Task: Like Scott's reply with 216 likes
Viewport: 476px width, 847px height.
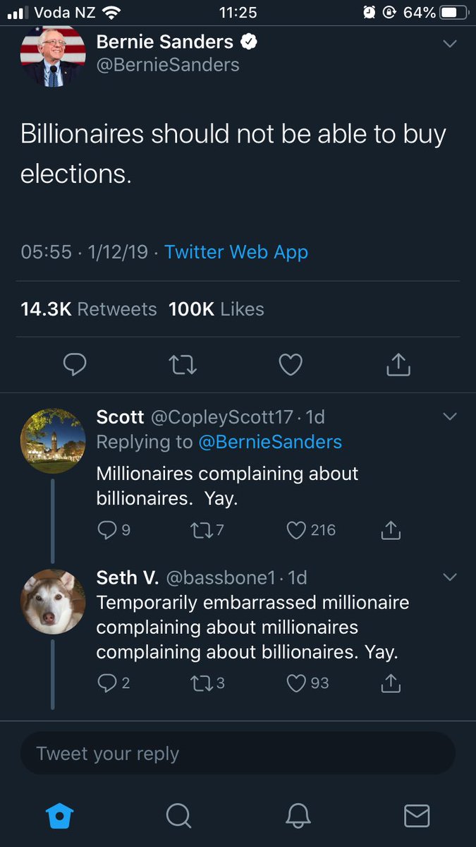Action: pyautogui.click(x=297, y=530)
